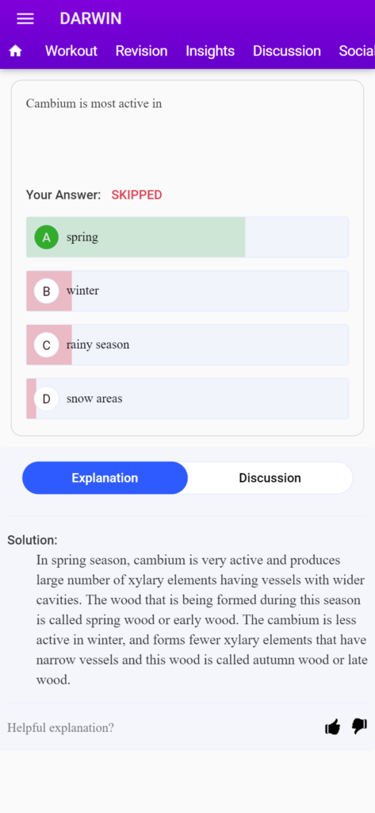The height and width of the screenshot is (813, 375).
Task: Switch to the Insights tab
Action: 210,51
